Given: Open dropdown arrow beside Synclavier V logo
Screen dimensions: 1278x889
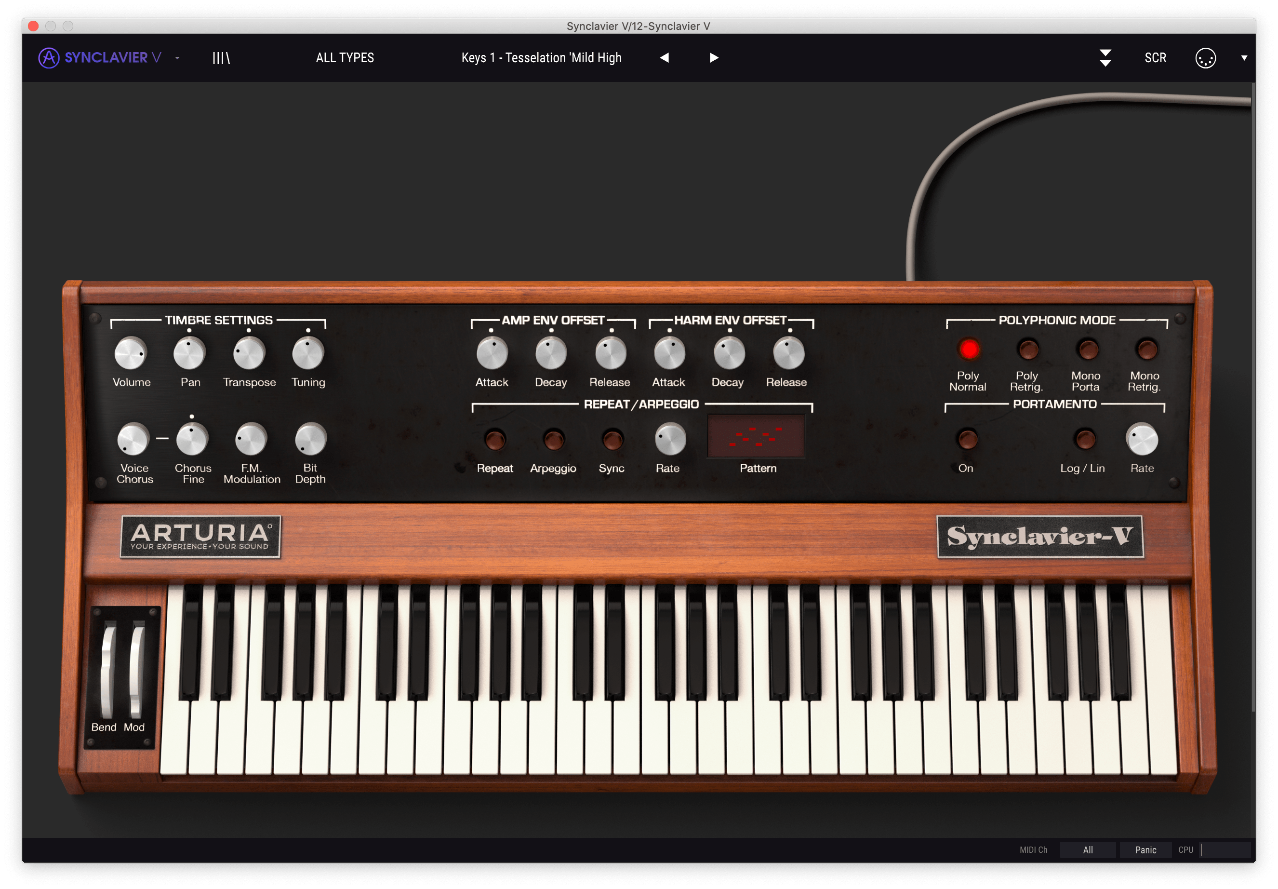Looking at the screenshot, I should pos(177,58).
